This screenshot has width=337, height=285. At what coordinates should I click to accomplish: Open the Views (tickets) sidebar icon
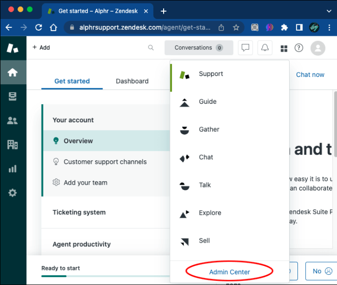(13, 96)
